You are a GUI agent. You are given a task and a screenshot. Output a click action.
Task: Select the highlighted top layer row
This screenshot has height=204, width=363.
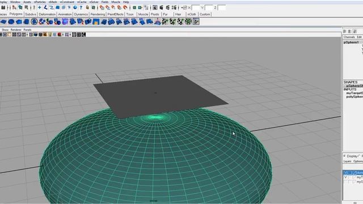click(353, 172)
